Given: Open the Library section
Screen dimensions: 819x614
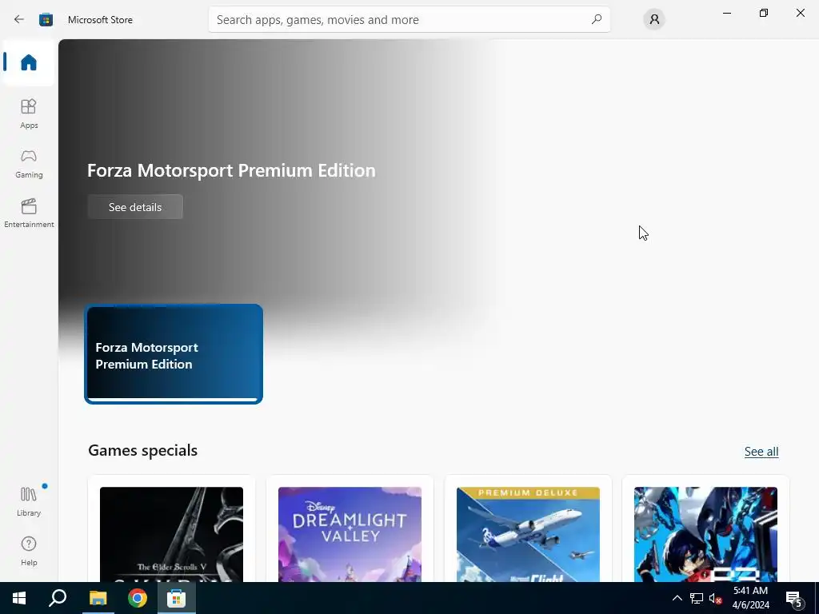Looking at the screenshot, I should (x=29, y=502).
